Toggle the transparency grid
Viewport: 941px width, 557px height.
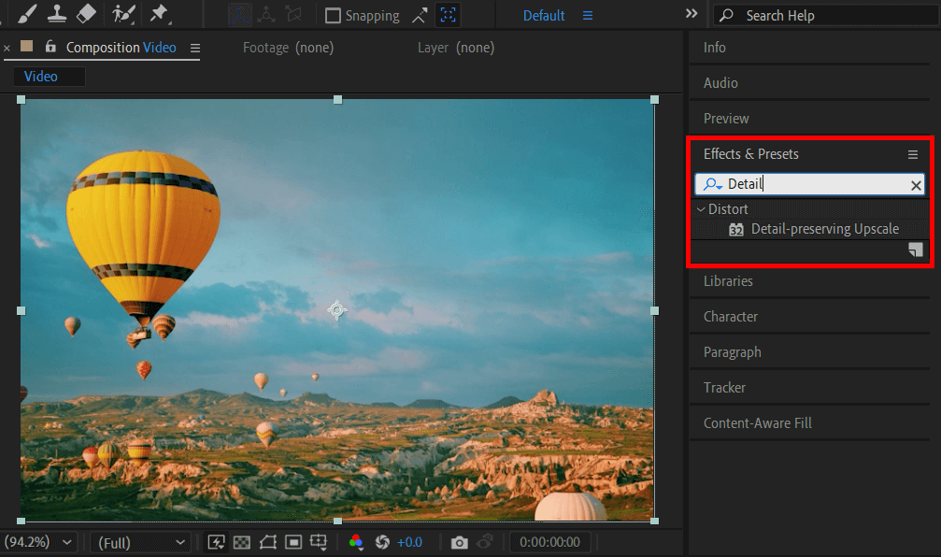pyautogui.click(x=242, y=543)
